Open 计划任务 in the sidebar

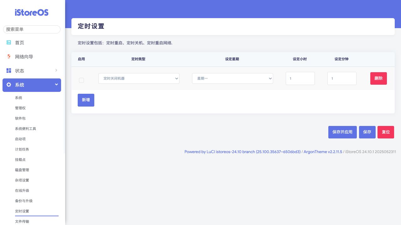pyautogui.click(x=22, y=149)
